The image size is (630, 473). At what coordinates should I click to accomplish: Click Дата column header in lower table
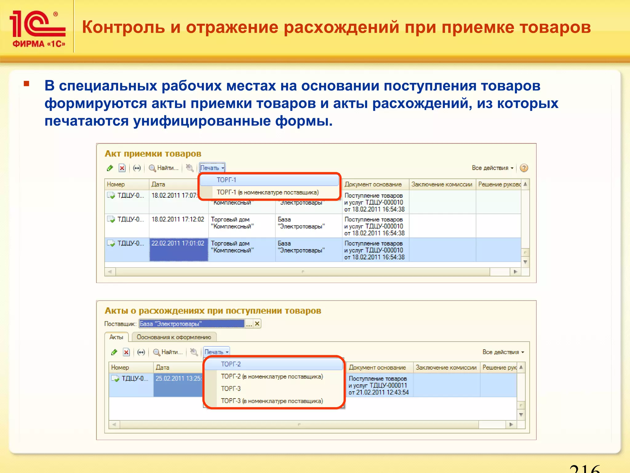(x=178, y=367)
